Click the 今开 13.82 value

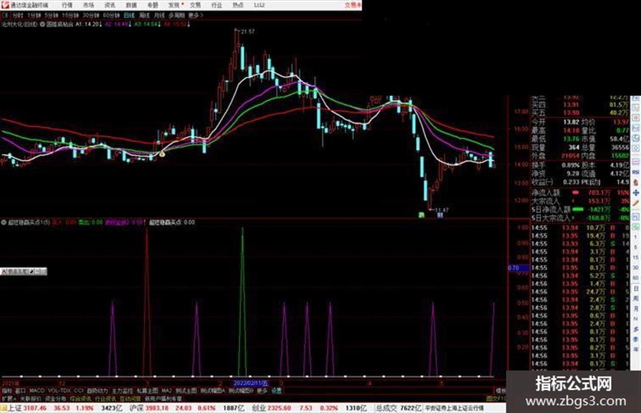(x=571, y=122)
